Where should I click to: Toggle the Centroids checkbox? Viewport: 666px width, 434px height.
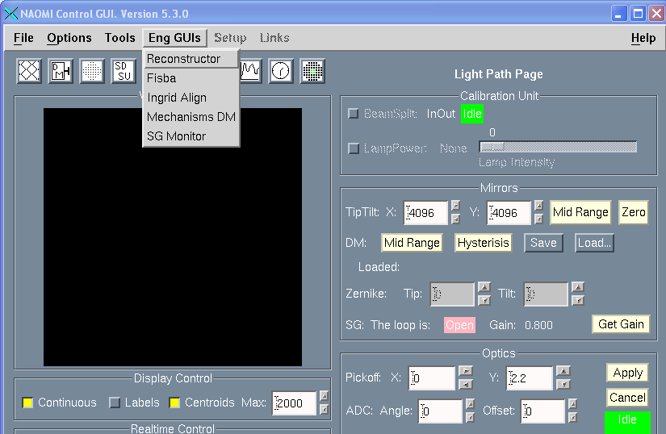click(x=175, y=403)
